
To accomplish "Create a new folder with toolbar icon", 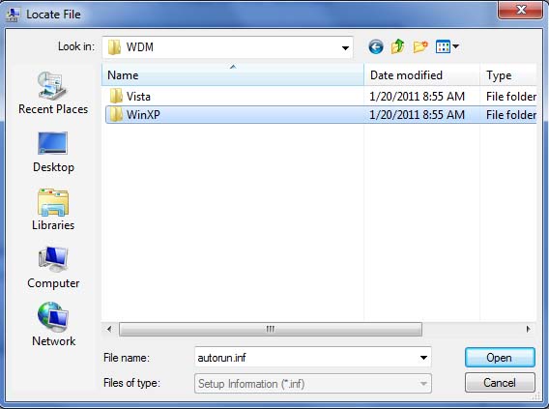I will [420, 46].
